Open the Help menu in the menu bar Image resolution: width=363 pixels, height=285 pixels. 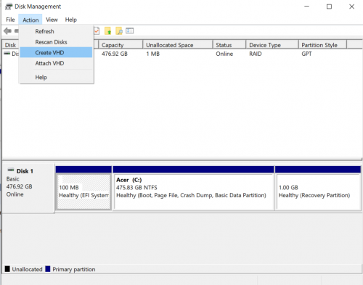click(71, 20)
